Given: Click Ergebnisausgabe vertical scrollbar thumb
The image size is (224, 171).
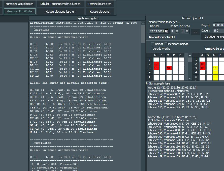Looking at the screenshot, I should click(143, 34).
